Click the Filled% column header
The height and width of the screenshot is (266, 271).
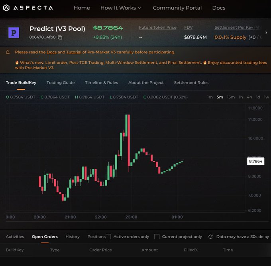tap(191, 250)
